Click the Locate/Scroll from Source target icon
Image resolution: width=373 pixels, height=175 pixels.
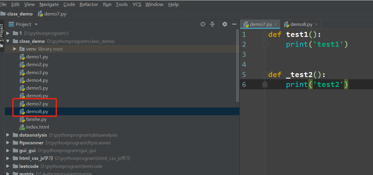(x=203, y=24)
